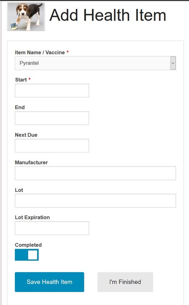
Task: Click the Manufacturer label text
Action: 31,162
